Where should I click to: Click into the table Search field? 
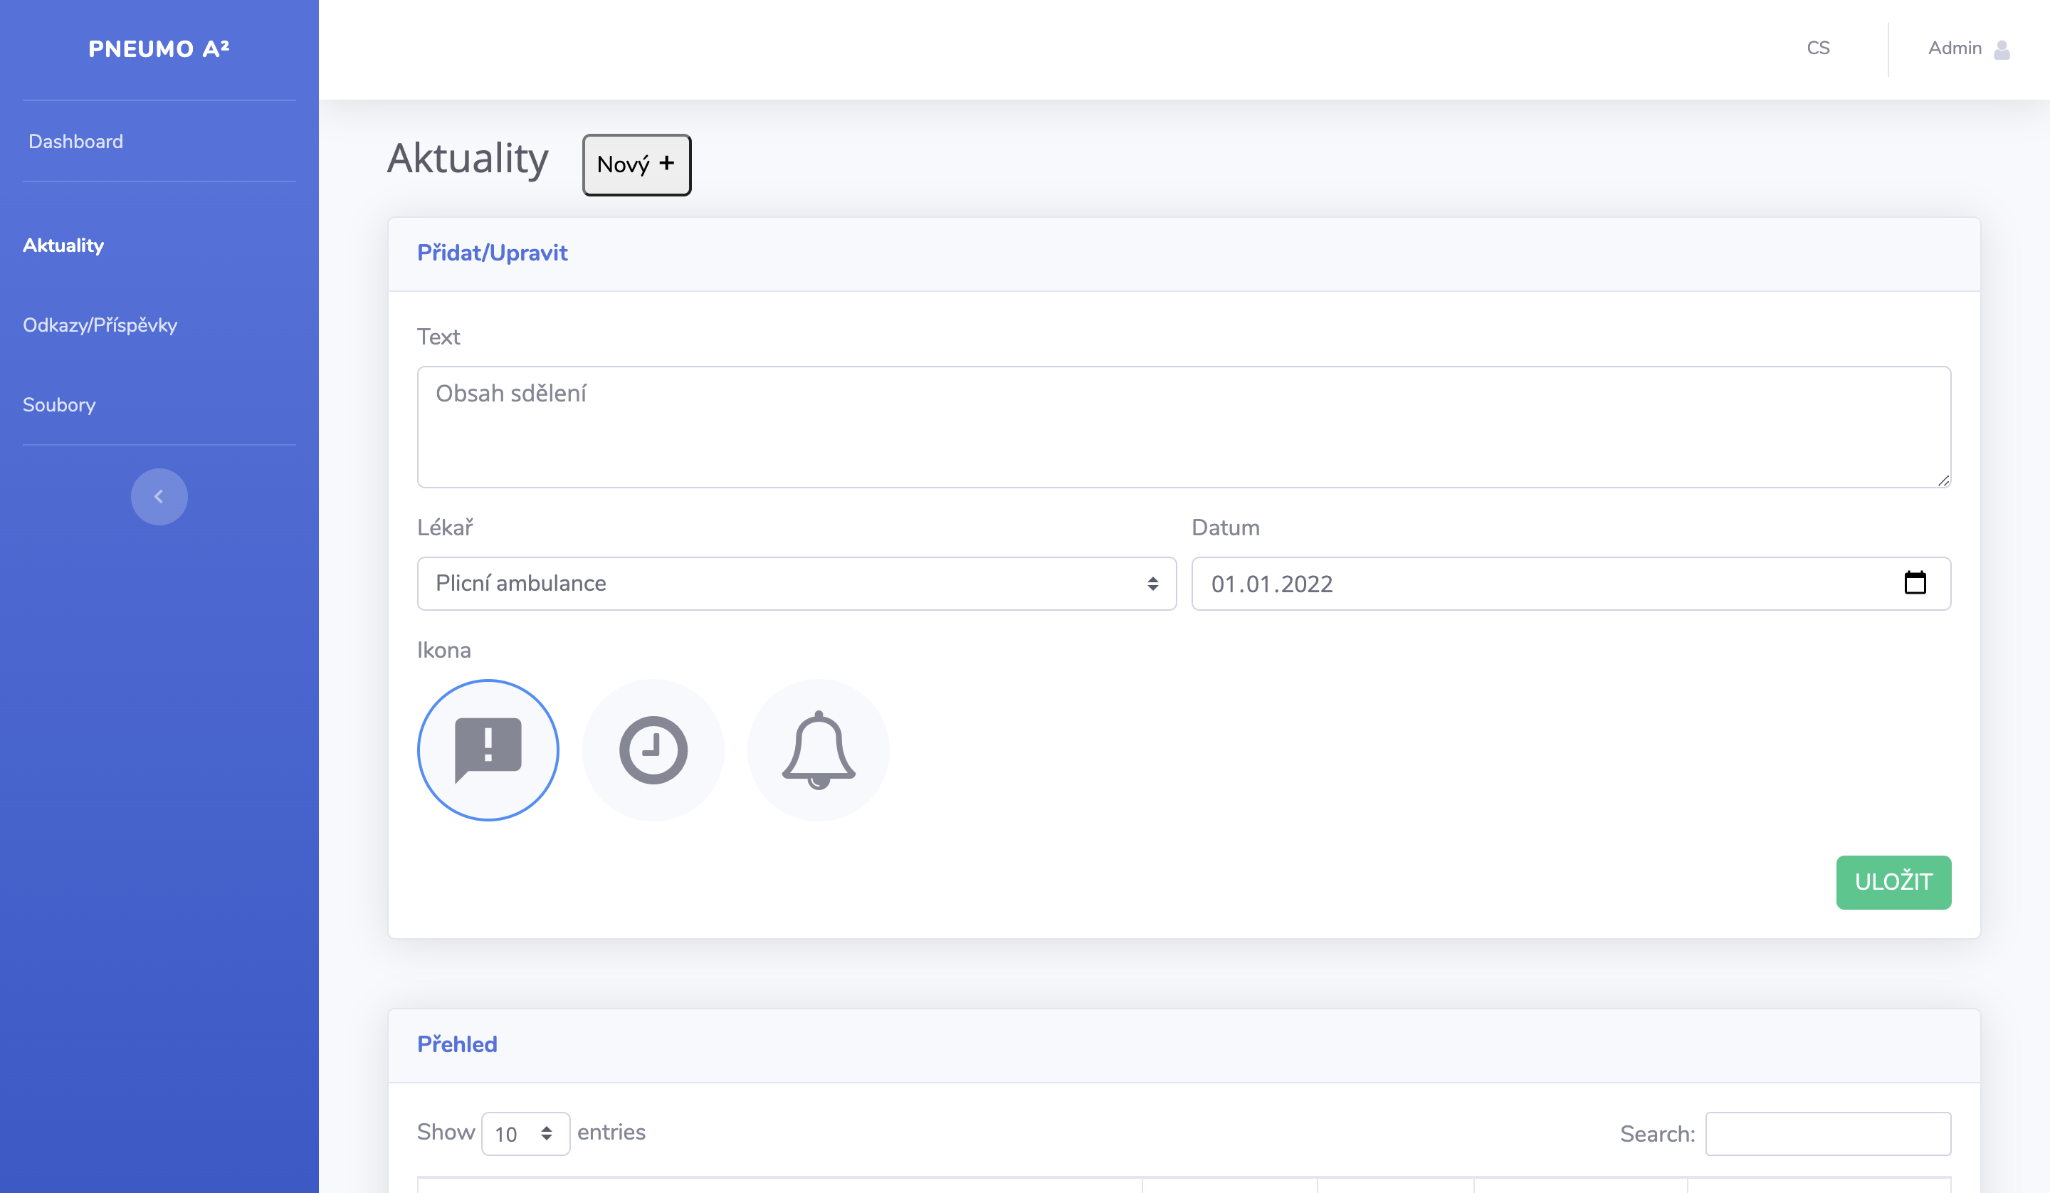coord(1827,1132)
